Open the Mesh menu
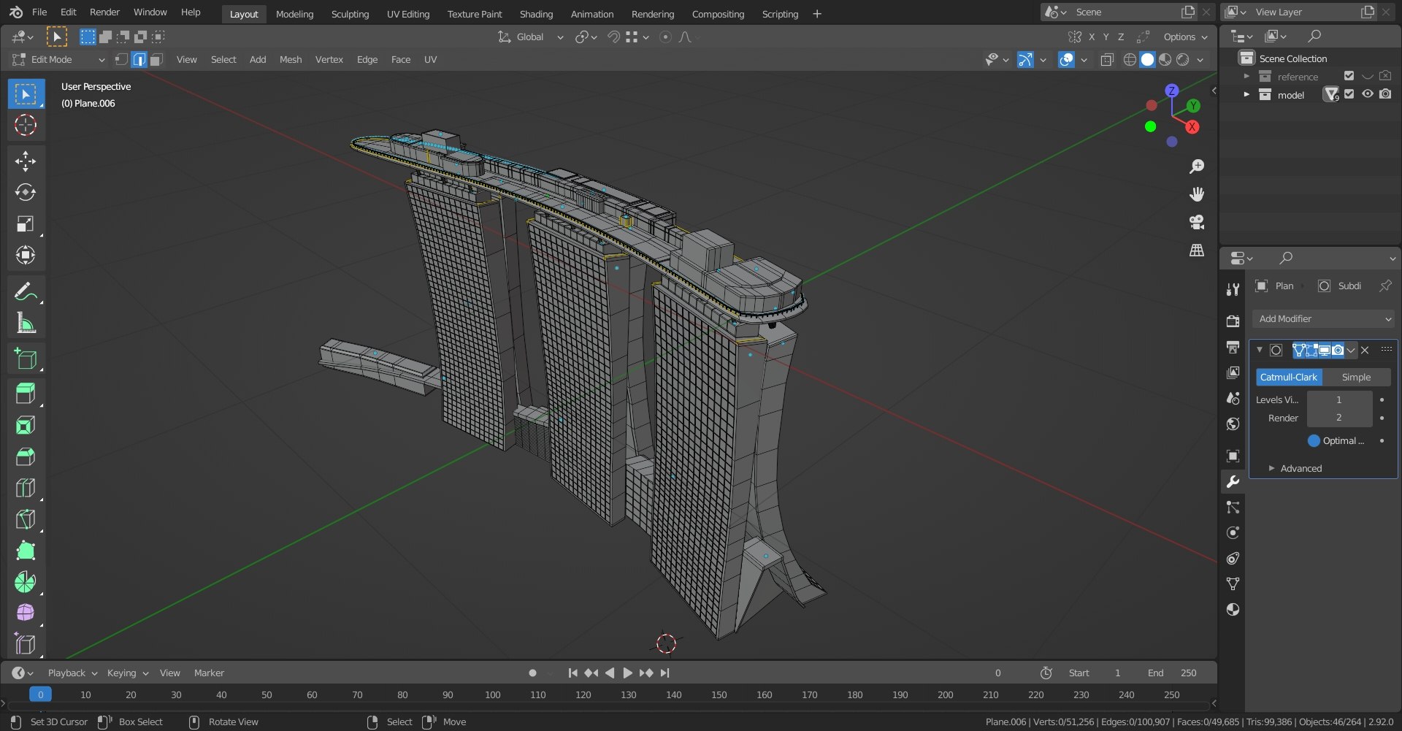The width and height of the screenshot is (1402, 731). point(291,60)
